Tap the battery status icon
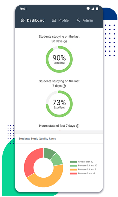Screen dimensions: 118x197 pos(97,9)
